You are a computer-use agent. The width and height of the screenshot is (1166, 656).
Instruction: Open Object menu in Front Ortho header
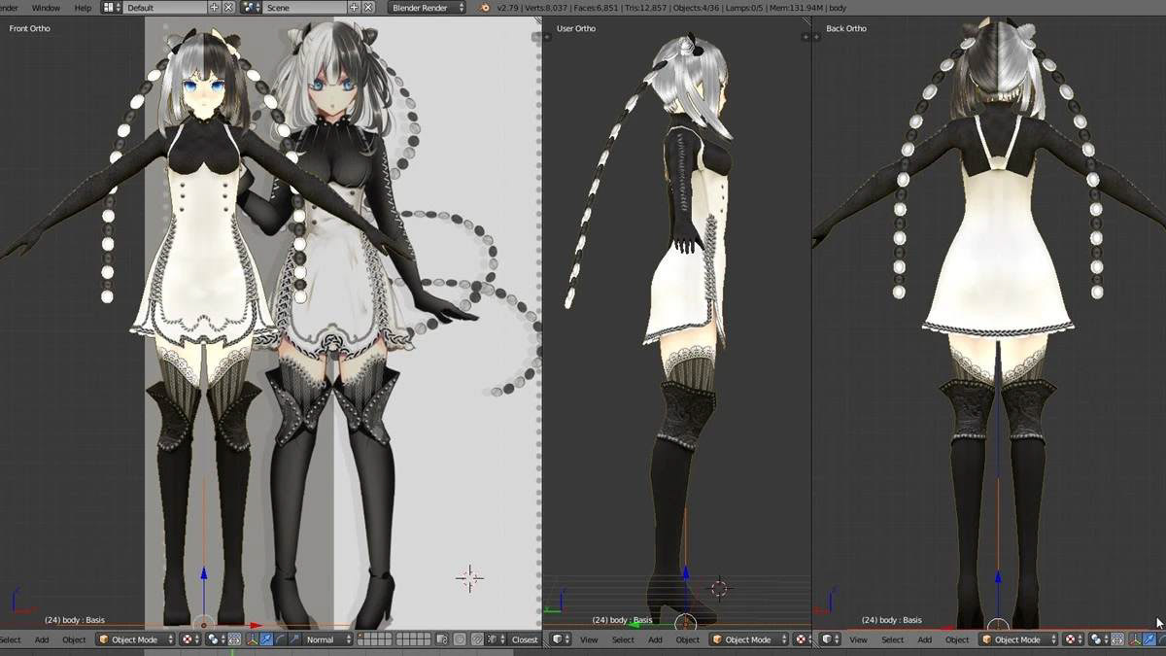click(x=75, y=639)
